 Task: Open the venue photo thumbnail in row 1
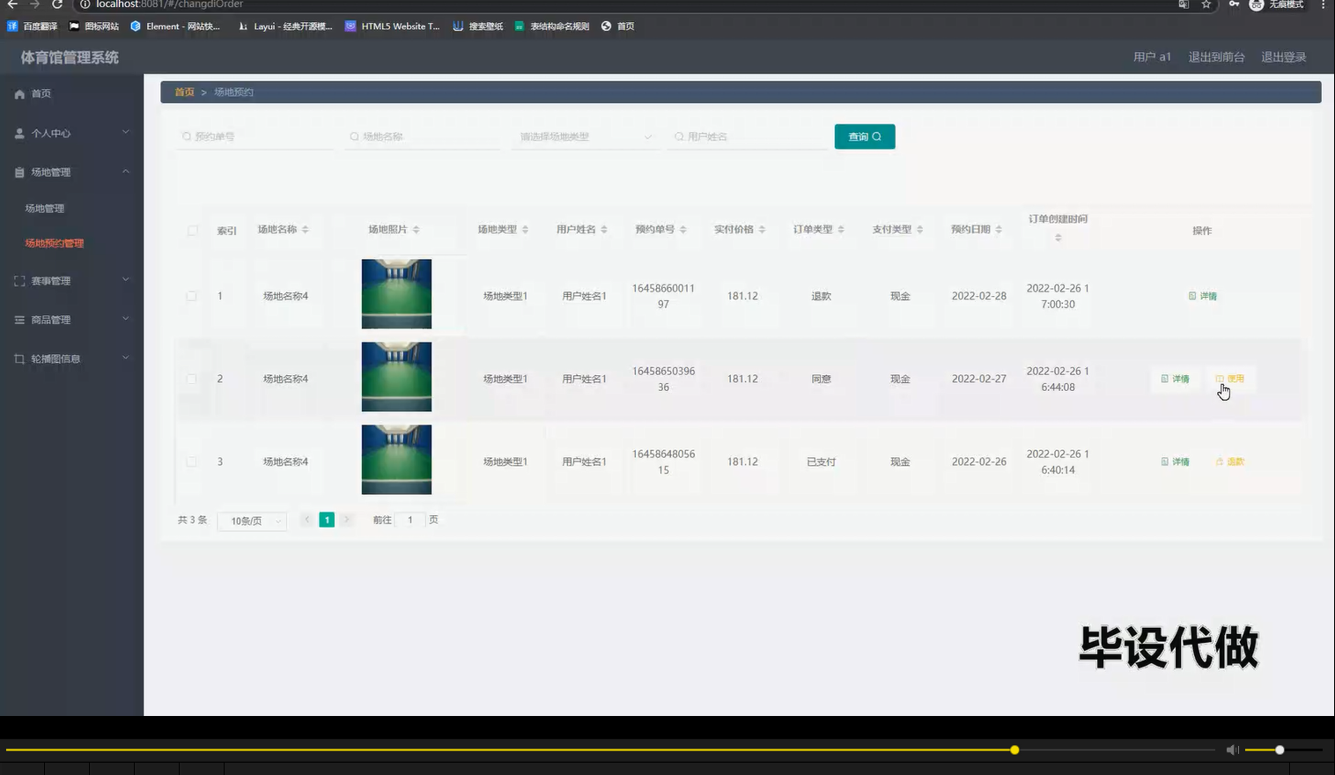396,294
